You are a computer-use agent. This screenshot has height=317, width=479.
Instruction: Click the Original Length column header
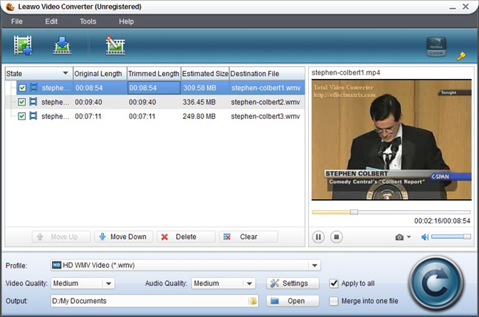click(100, 74)
